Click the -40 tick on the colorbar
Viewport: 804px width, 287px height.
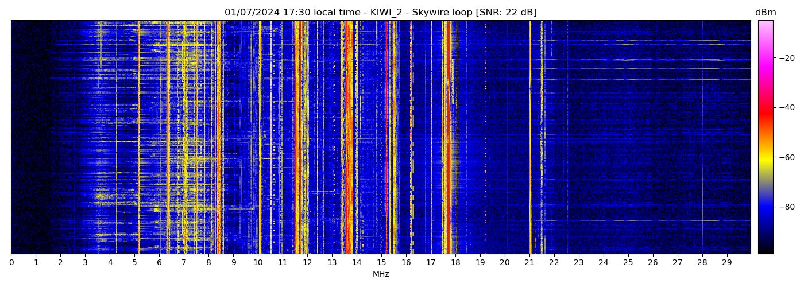(787, 107)
